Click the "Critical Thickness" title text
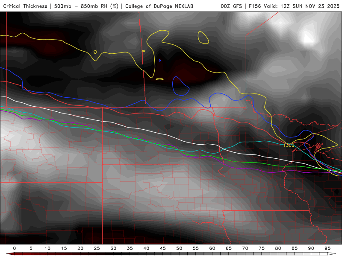 click(x=25, y=6)
